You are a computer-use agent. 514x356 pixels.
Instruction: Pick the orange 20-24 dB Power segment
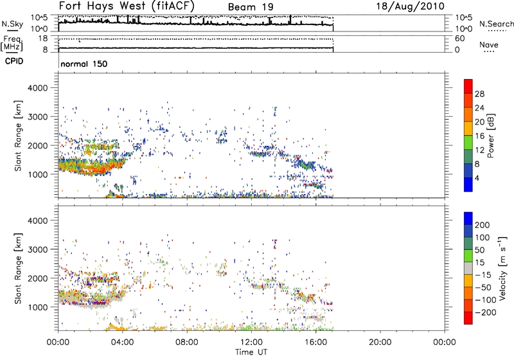(x=468, y=114)
